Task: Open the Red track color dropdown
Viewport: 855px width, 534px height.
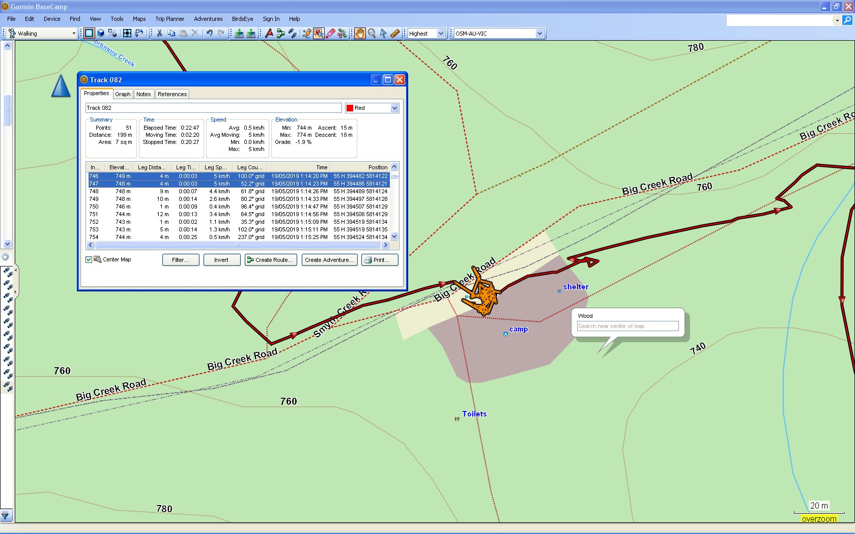Action: [394, 108]
